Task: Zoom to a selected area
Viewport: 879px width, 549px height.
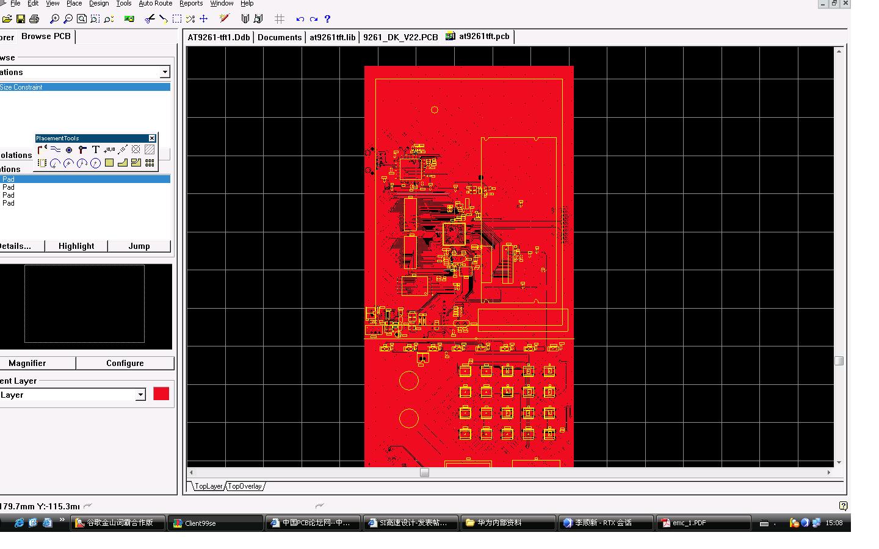Action: click(x=95, y=19)
